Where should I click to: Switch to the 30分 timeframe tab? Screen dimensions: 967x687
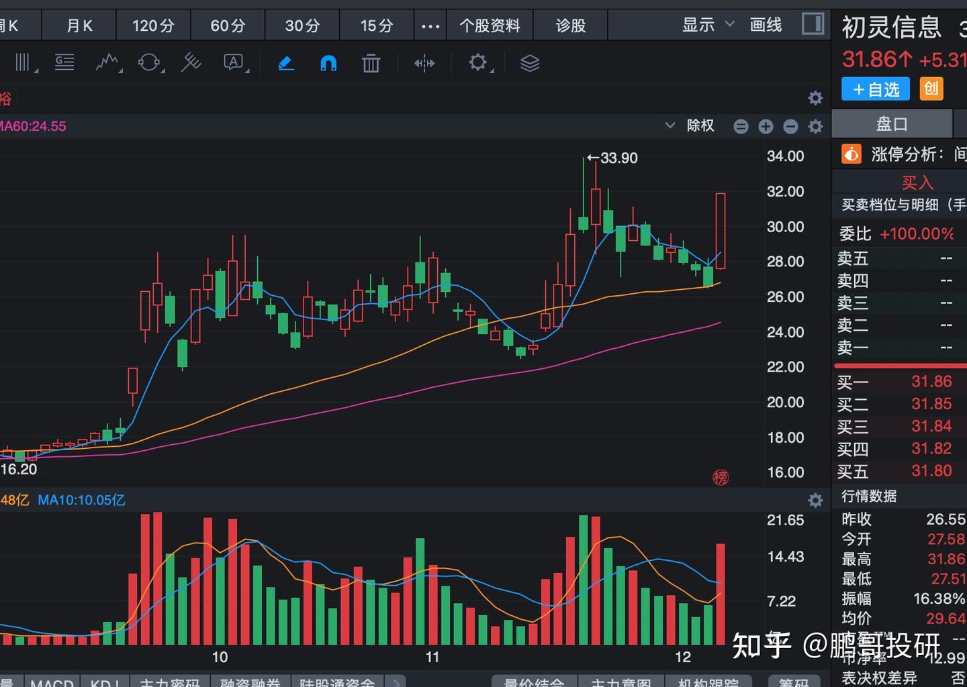302,25
